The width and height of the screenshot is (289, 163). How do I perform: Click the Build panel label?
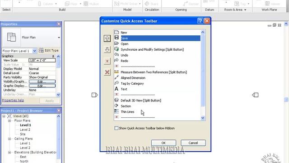[x=62, y=10]
